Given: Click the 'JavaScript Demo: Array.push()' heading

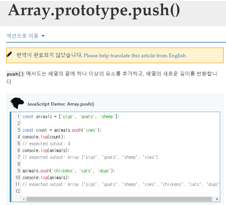Looking at the screenshot, I should coord(61,104).
